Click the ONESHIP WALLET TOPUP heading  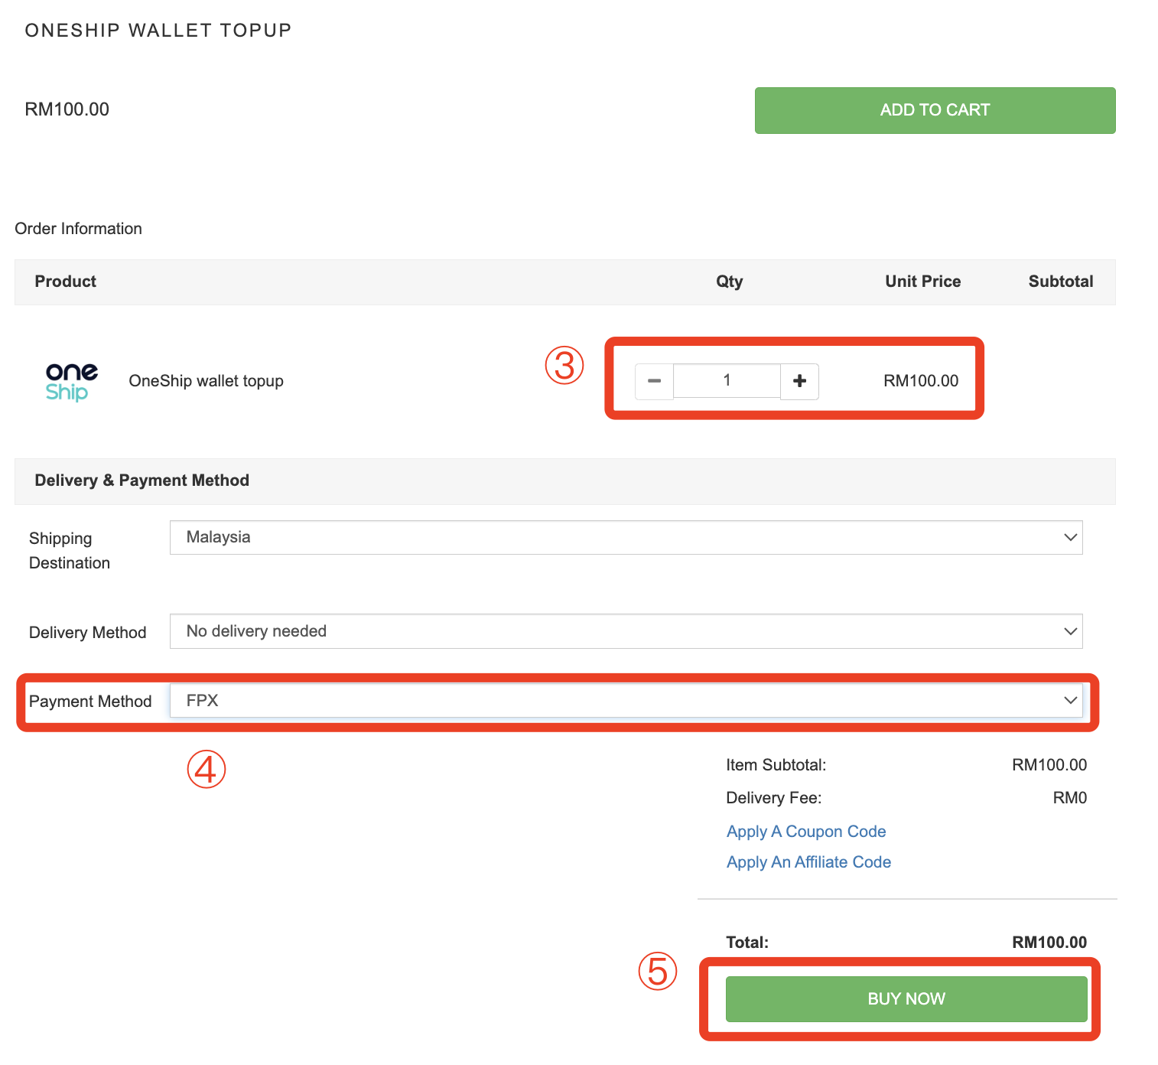158,31
